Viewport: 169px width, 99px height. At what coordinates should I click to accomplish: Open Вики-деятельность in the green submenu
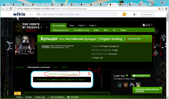(61, 30)
